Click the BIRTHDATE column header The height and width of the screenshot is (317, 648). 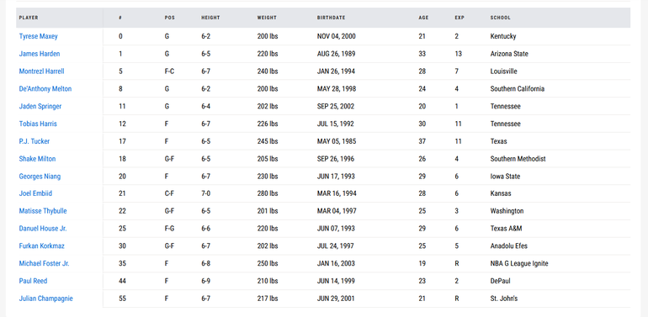[331, 18]
